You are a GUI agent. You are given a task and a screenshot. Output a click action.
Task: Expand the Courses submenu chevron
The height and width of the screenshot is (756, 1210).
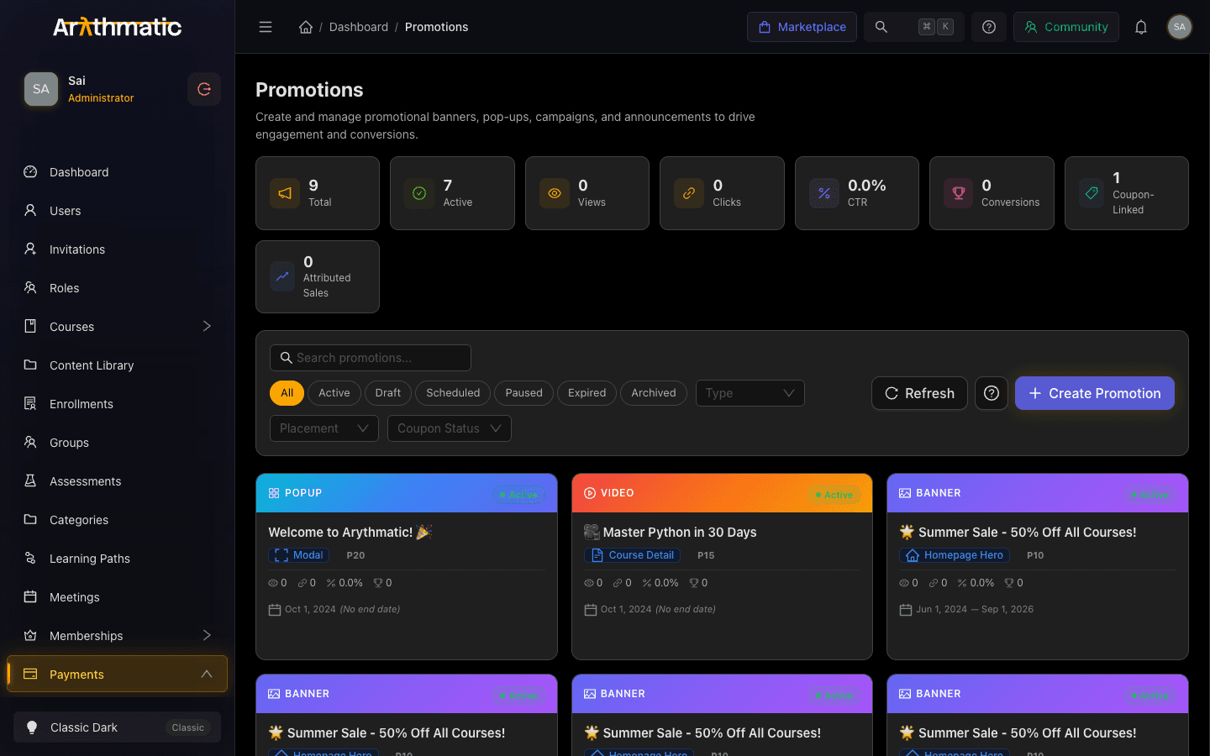coord(207,326)
